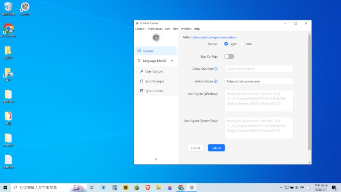Click the yellow chat app taskbar icon
Screen dimensions: 341x192
[x=126, y=187]
